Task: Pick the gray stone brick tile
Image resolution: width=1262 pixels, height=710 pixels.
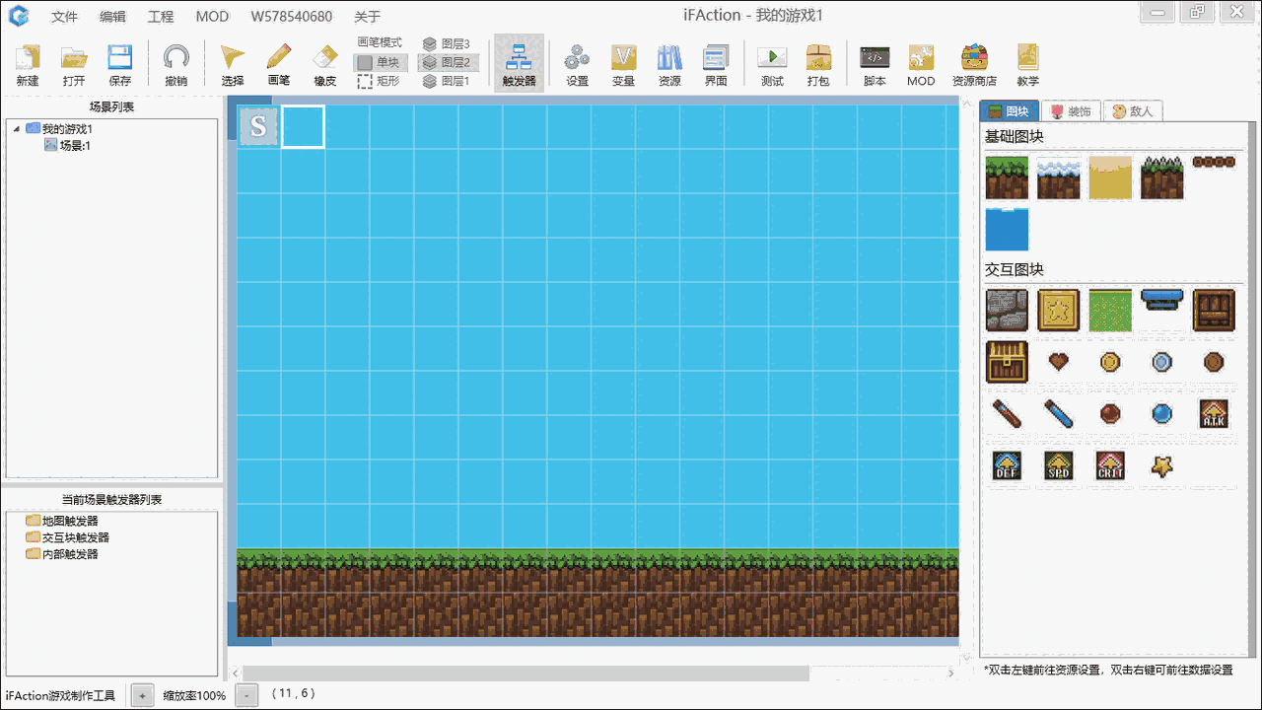Action: [1007, 310]
